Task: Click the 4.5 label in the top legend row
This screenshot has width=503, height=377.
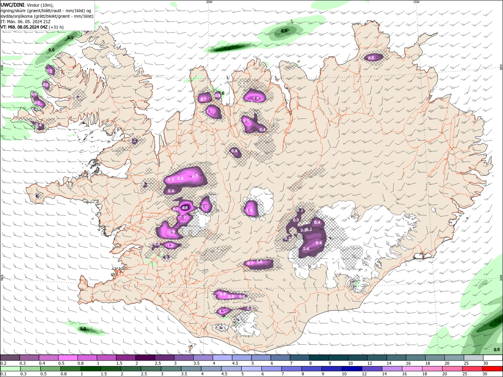Action: click(235, 363)
